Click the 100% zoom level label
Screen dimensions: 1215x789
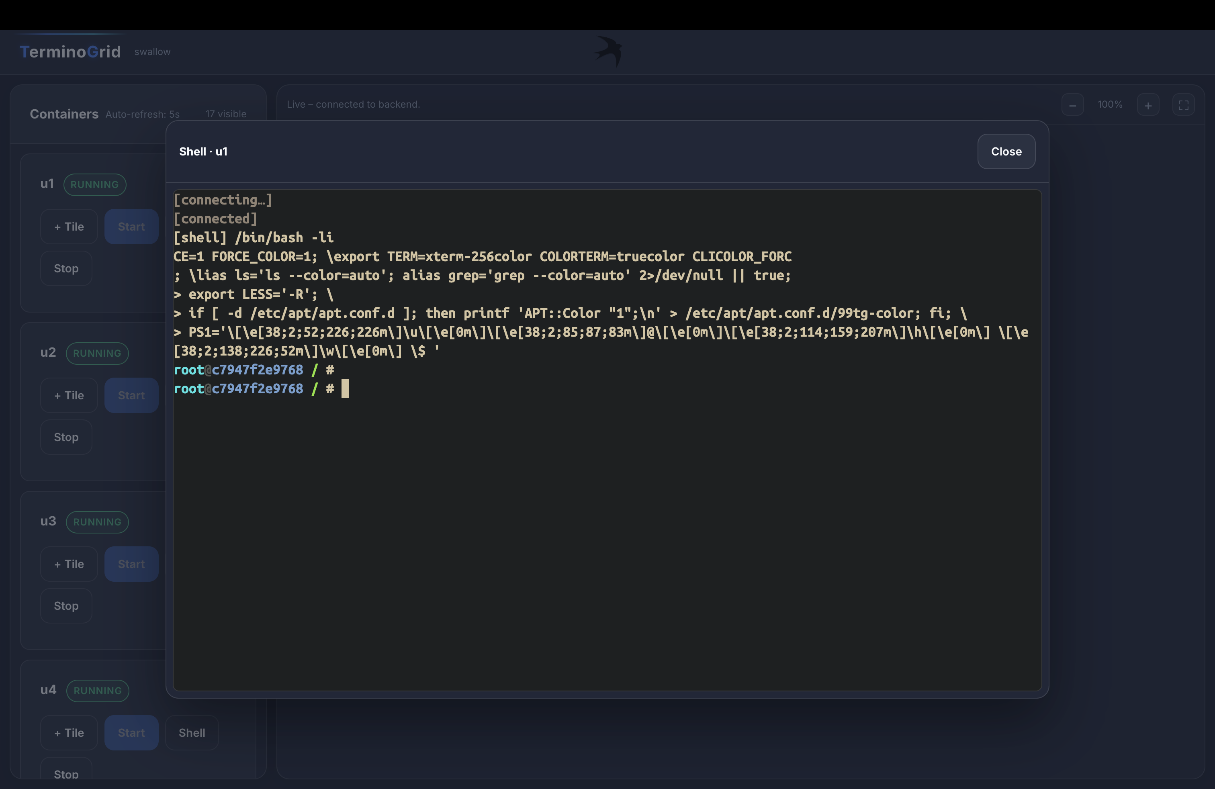(x=1110, y=104)
